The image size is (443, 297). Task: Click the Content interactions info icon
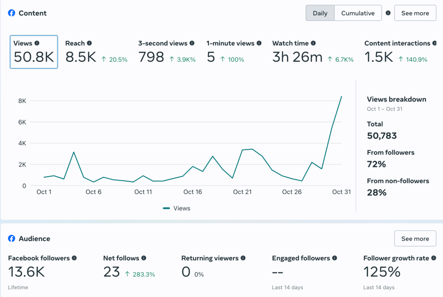coord(434,43)
